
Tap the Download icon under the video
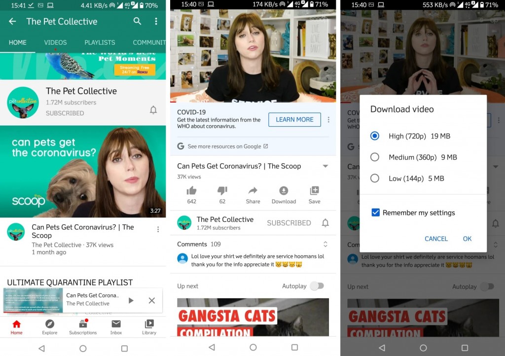tap(284, 191)
